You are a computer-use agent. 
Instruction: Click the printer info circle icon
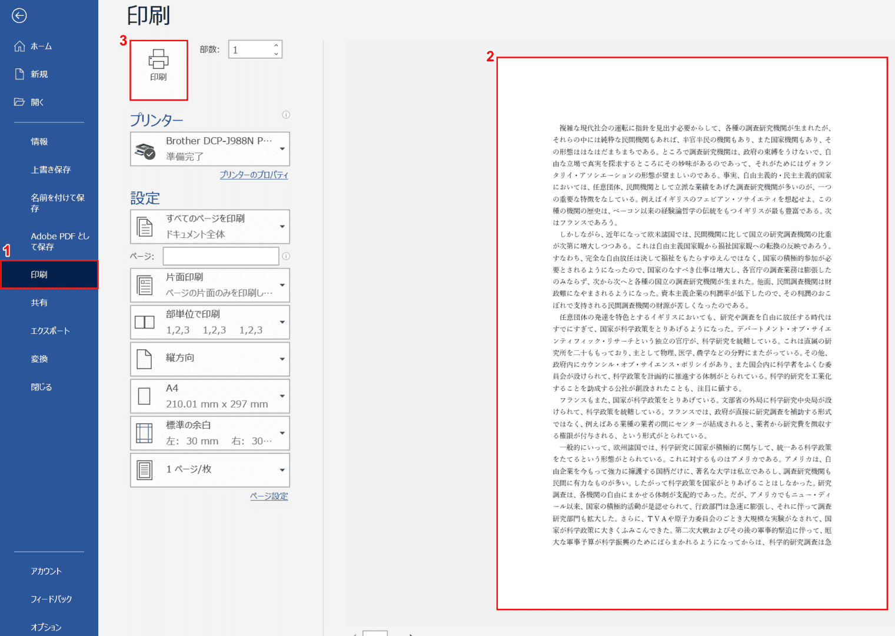(286, 115)
